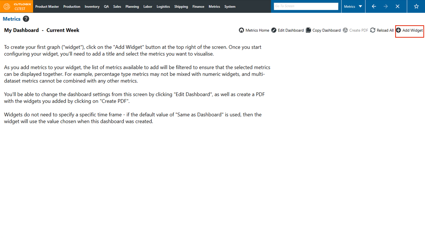Click in the Go To Screen field
The height and width of the screenshot is (238, 425).
306,6
